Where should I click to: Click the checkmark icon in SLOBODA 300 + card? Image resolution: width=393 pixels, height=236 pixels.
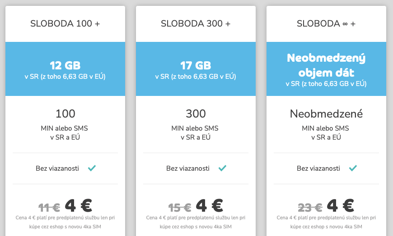222,168
